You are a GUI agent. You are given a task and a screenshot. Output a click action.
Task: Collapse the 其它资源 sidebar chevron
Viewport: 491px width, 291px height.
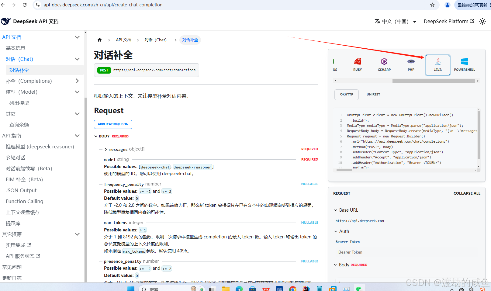pos(77,234)
